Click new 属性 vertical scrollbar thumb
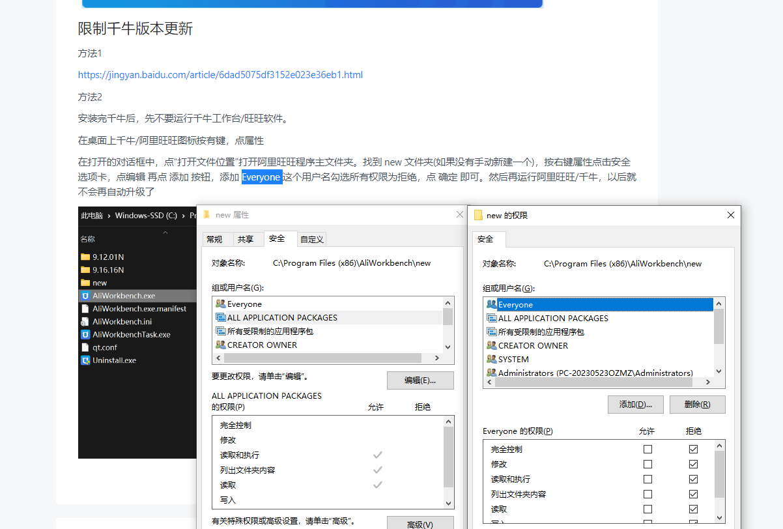Screen dimensions: 783x529 pos(448,317)
